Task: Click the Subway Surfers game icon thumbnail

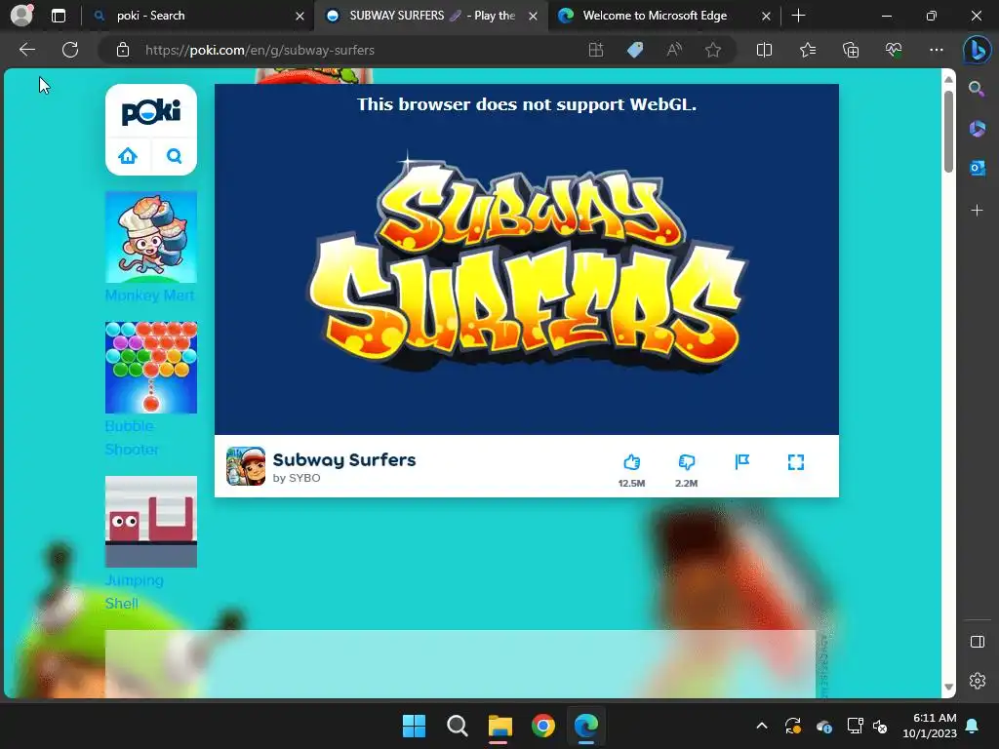Action: (x=246, y=466)
